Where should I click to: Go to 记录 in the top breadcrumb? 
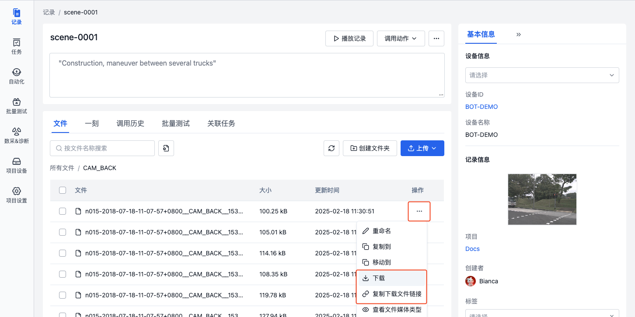[49, 12]
